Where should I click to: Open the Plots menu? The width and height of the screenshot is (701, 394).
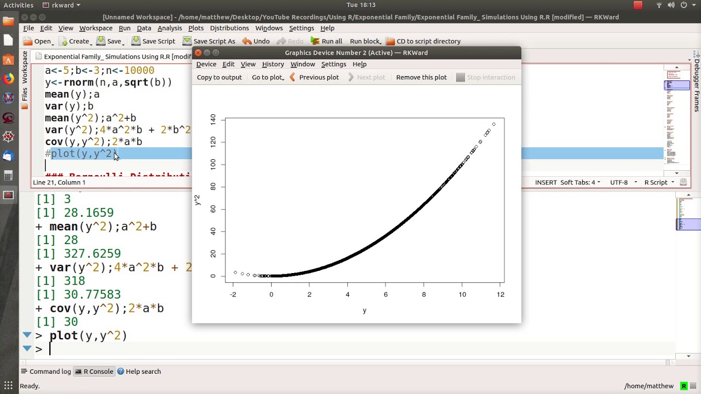coord(196,28)
